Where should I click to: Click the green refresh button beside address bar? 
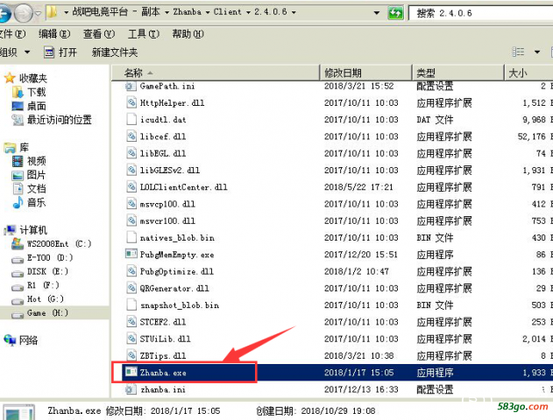point(395,13)
